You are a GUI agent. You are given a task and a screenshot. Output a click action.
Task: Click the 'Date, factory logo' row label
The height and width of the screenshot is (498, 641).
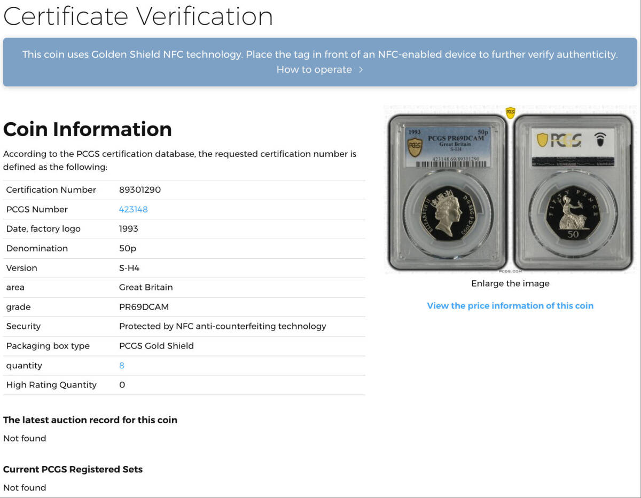pos(43,229)
